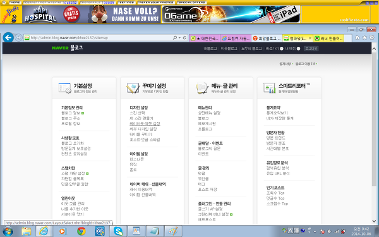Switch to the 대한민국 browser tab
379x237 pixels.
click(205, 38)
